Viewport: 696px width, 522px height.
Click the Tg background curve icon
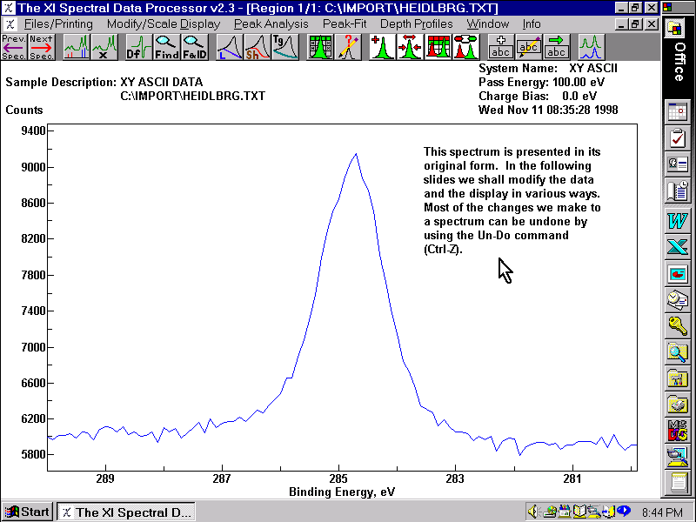284,46
